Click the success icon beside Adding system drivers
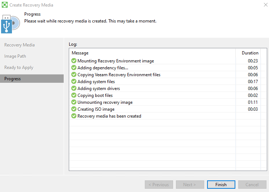The image size is (269, 192). coord(74,89)
